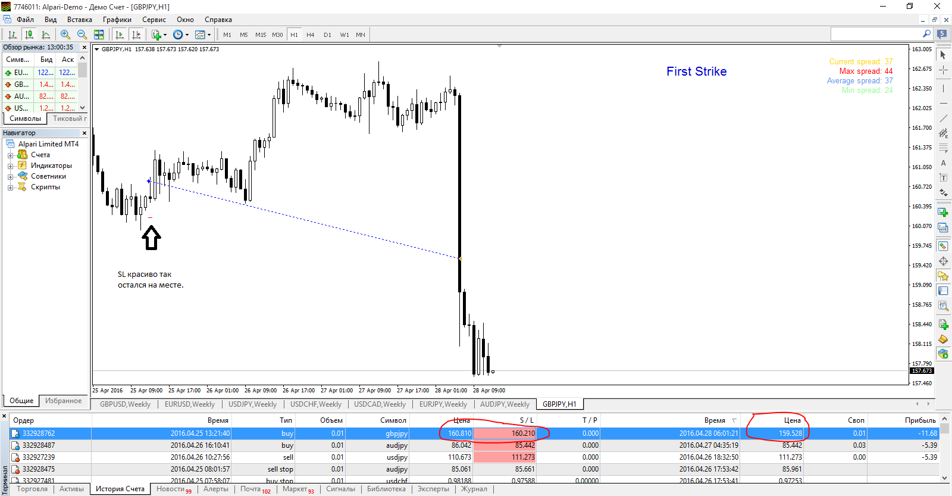Open New Order icon
Screen dimensions: 952x496
point(943,325)
